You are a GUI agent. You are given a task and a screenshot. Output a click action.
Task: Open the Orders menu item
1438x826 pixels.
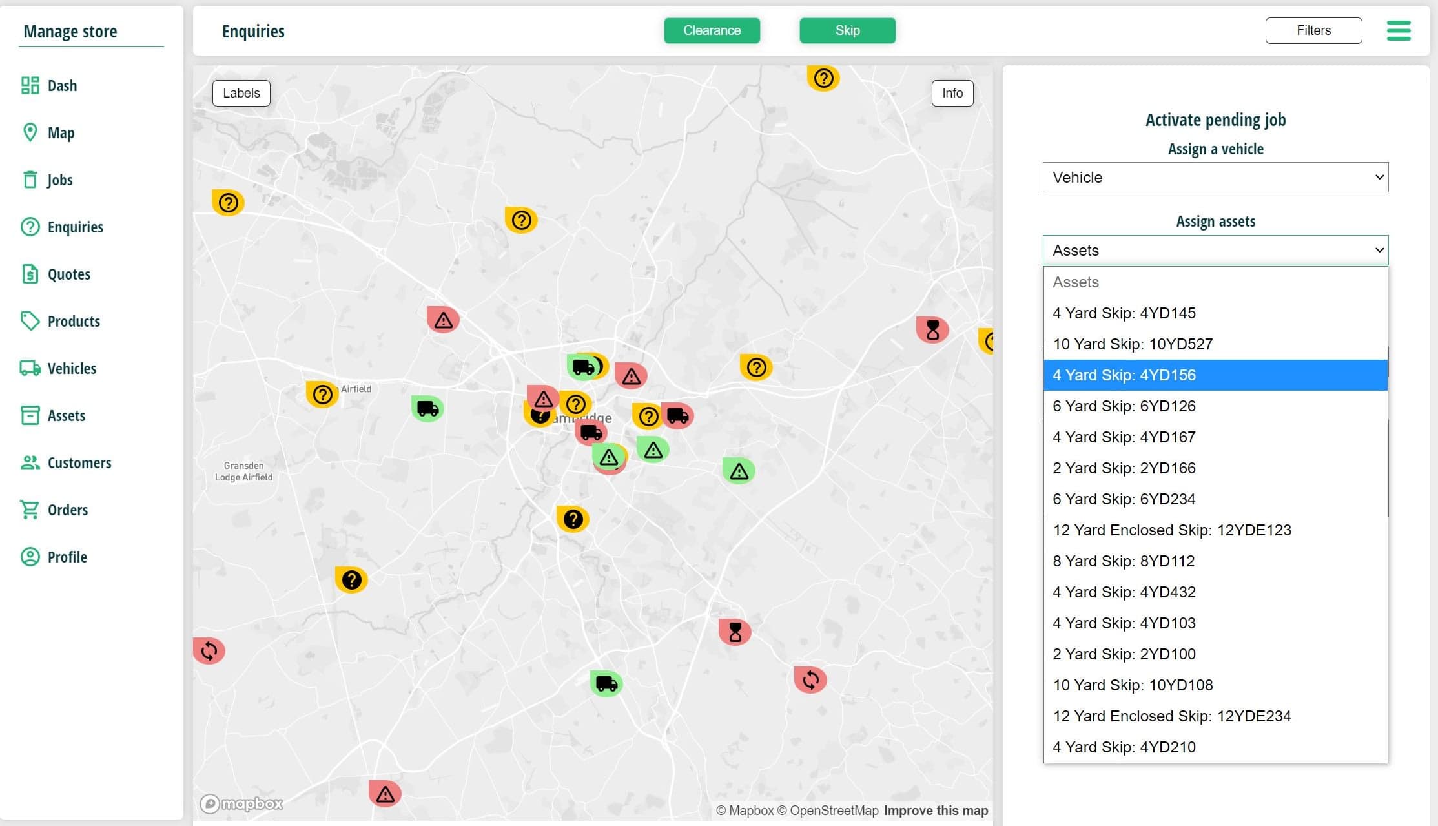pos(67,509)
